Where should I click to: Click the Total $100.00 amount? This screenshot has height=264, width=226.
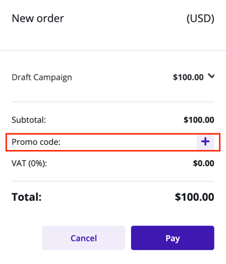click(194, 197)
